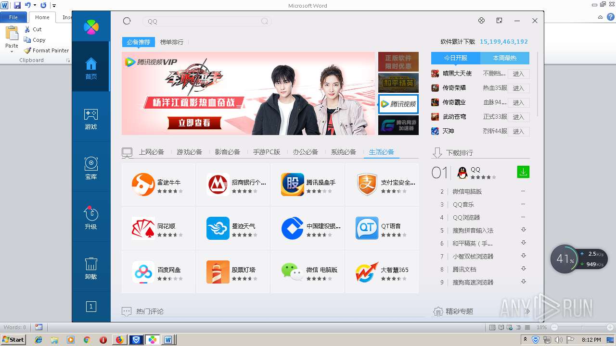Open the 支付宝安全 app icon
This screenshot has height=346, width=616.
[x=367, y=185]
